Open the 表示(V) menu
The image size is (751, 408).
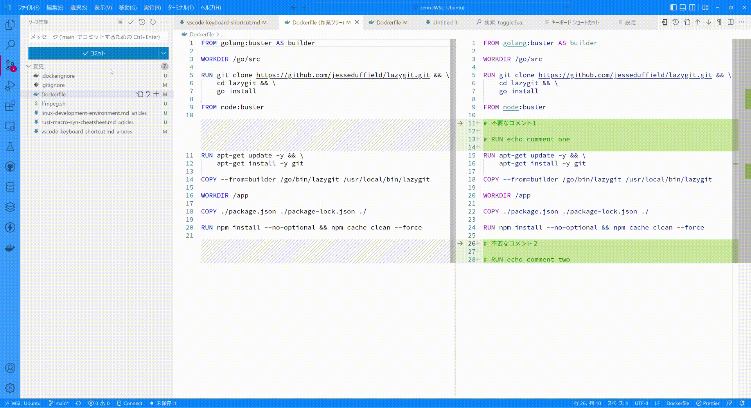[103, 7]
